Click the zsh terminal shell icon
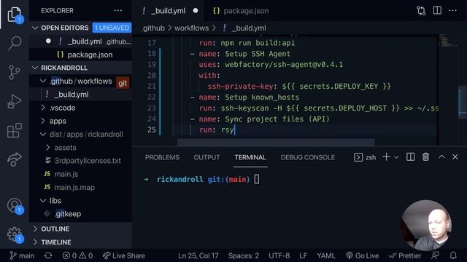The height and width of the screenshot is (262, 467). [358, 157]
